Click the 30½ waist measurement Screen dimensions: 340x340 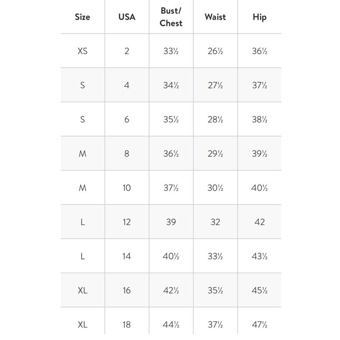coord(215,188)
